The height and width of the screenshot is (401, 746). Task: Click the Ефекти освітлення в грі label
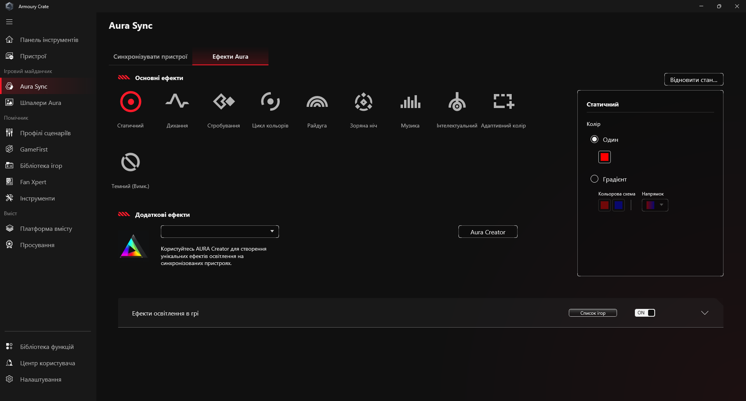[x=165, y=313]
